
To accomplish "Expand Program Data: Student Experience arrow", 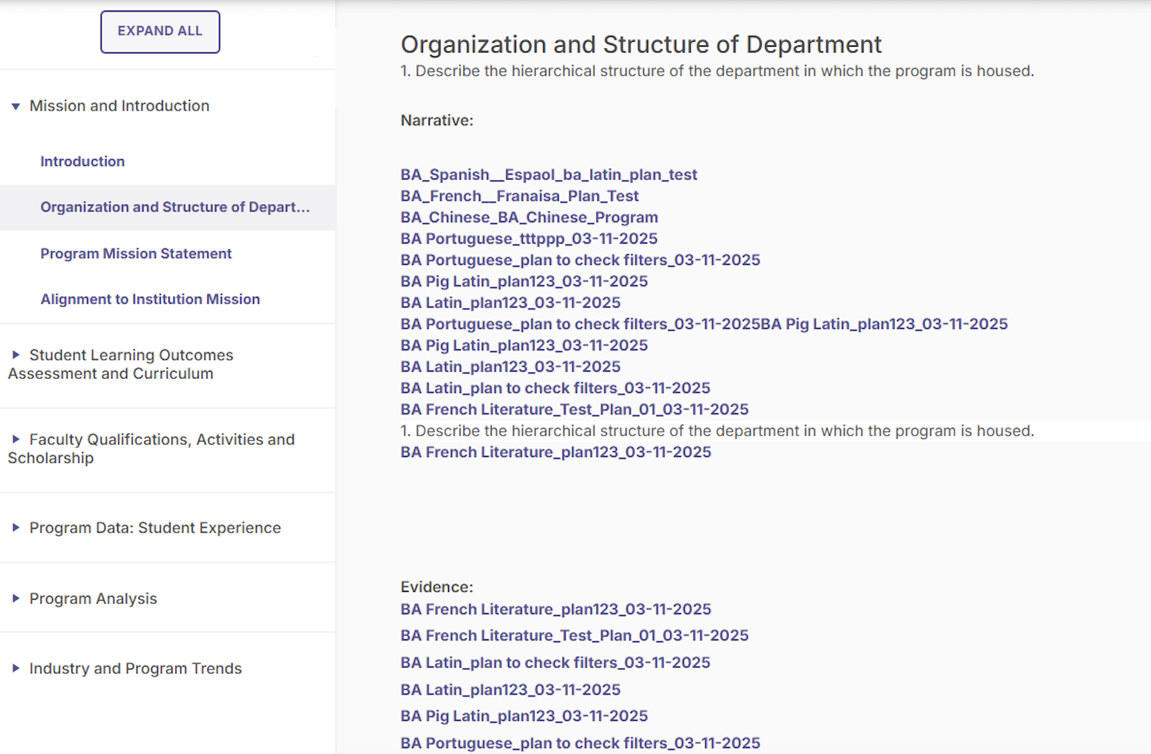I will pos(16,528).
